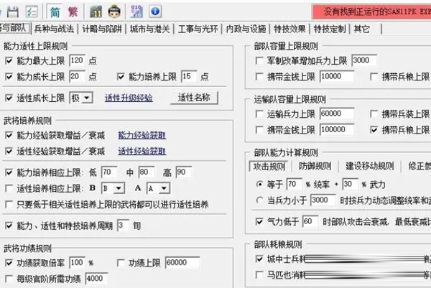
Task: Enable the 运输兵力上限 checkbox
Action: pos(259,113)
